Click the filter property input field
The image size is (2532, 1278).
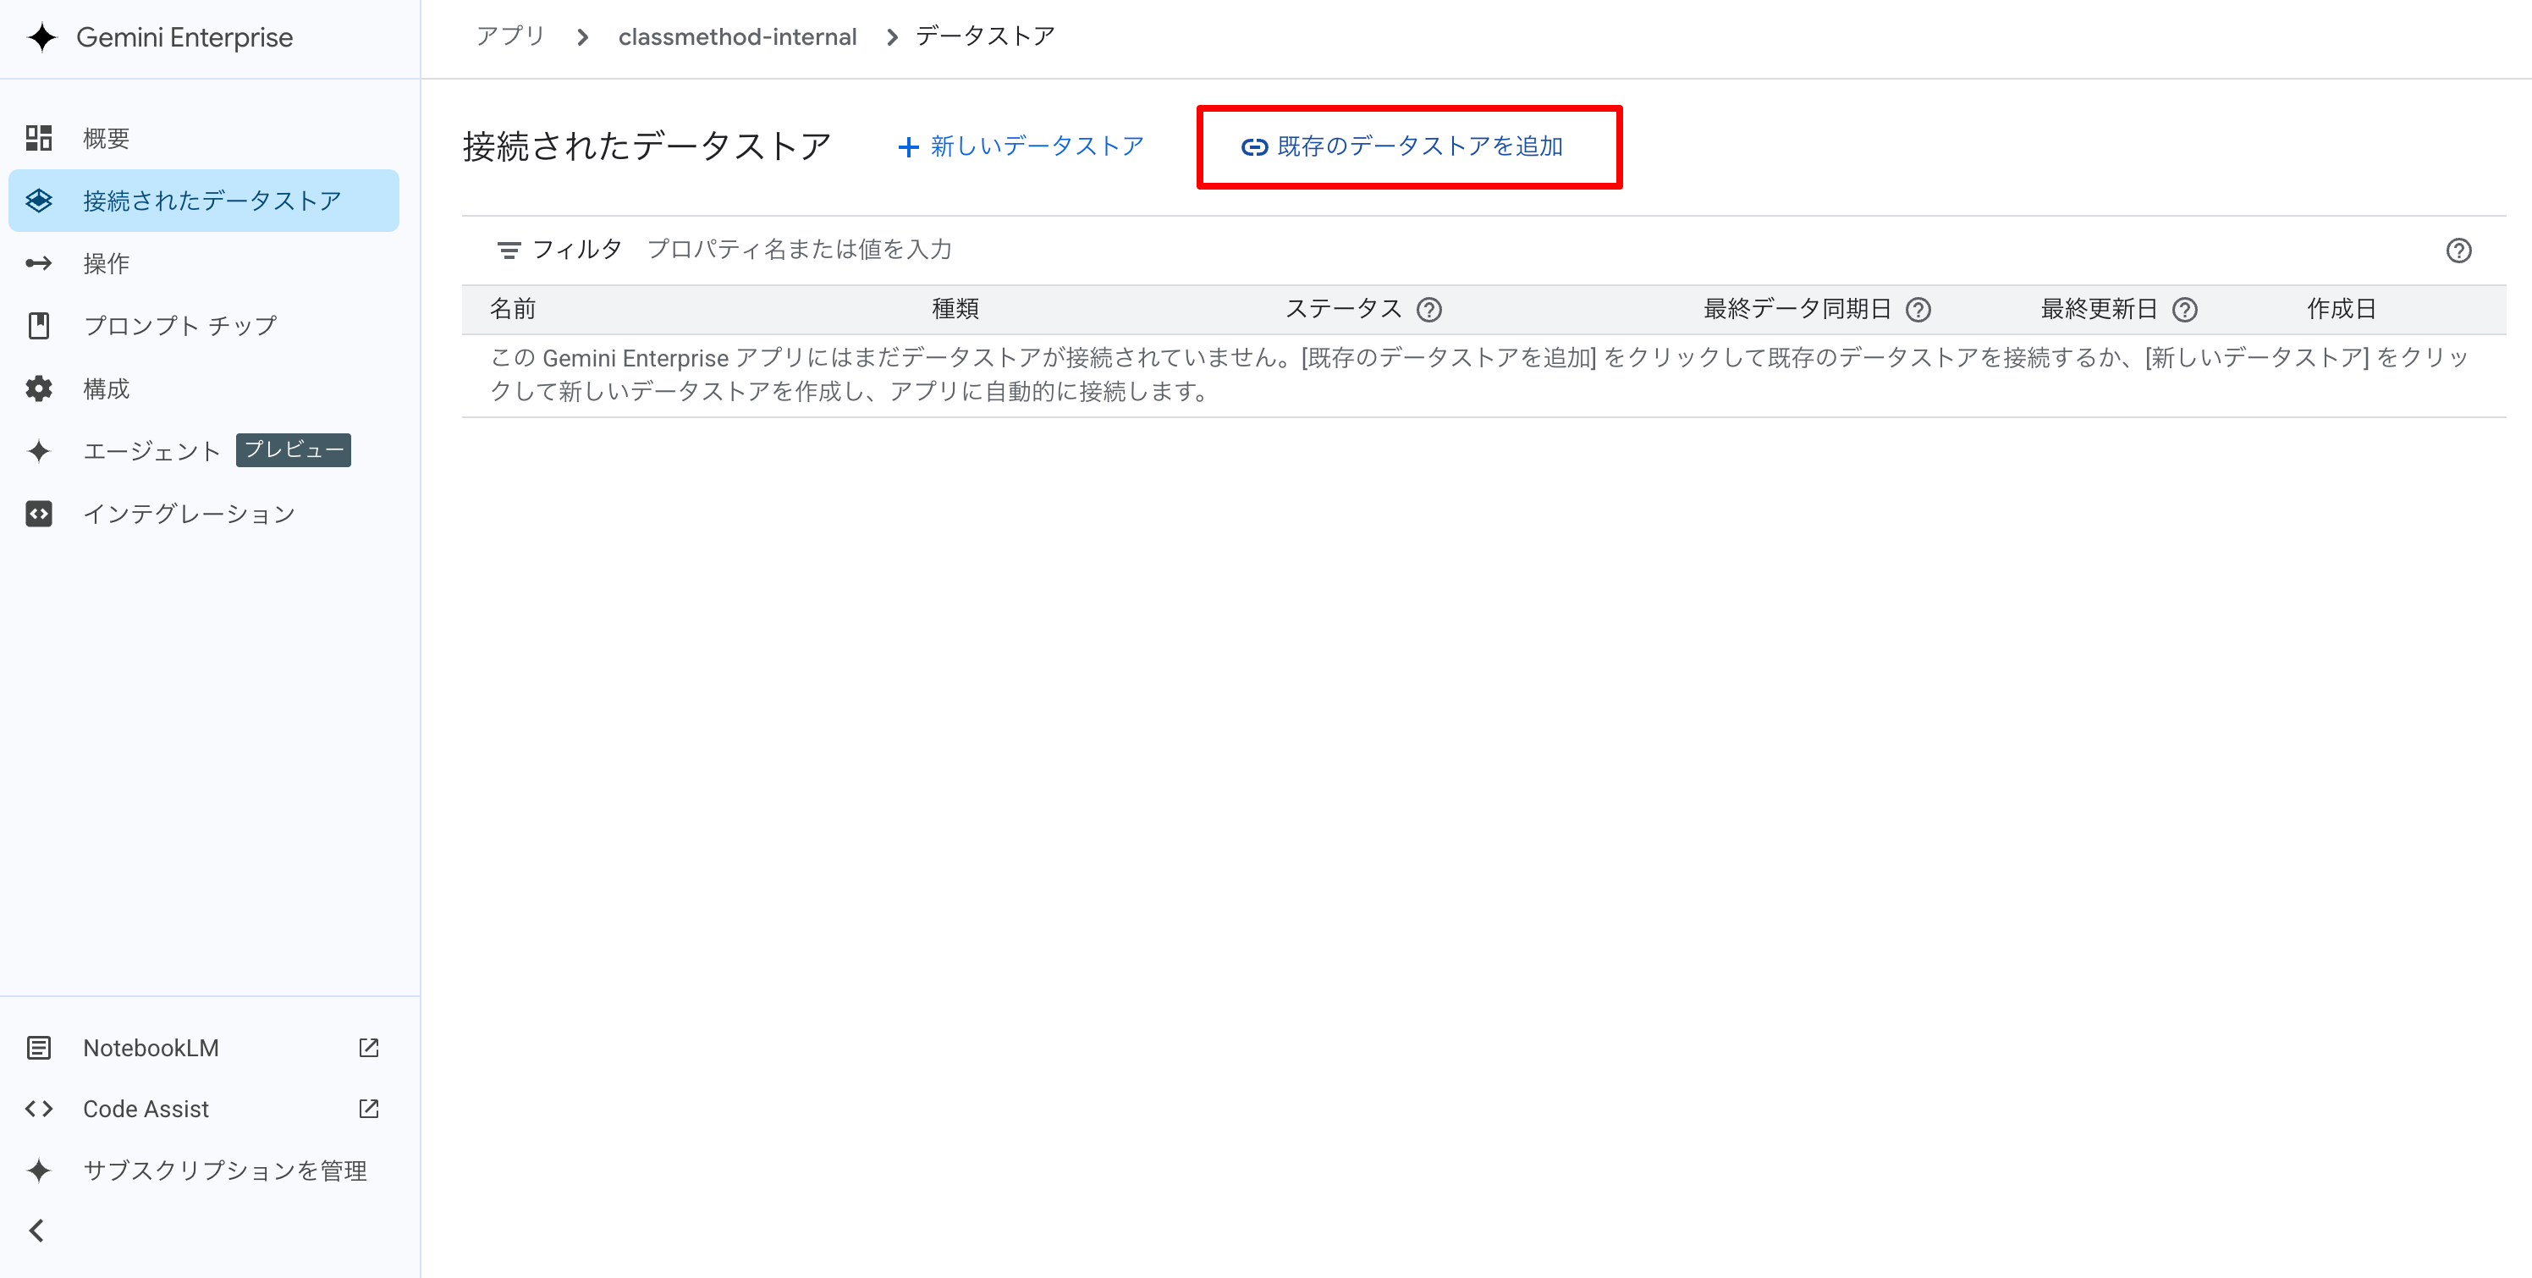coord(801,250)
